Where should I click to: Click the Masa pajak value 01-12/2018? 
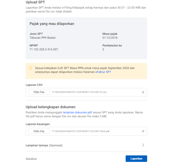tap(110, 38)
